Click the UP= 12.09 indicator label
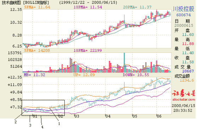The width and height of the screenshot is (197, 129). [84, 75]
